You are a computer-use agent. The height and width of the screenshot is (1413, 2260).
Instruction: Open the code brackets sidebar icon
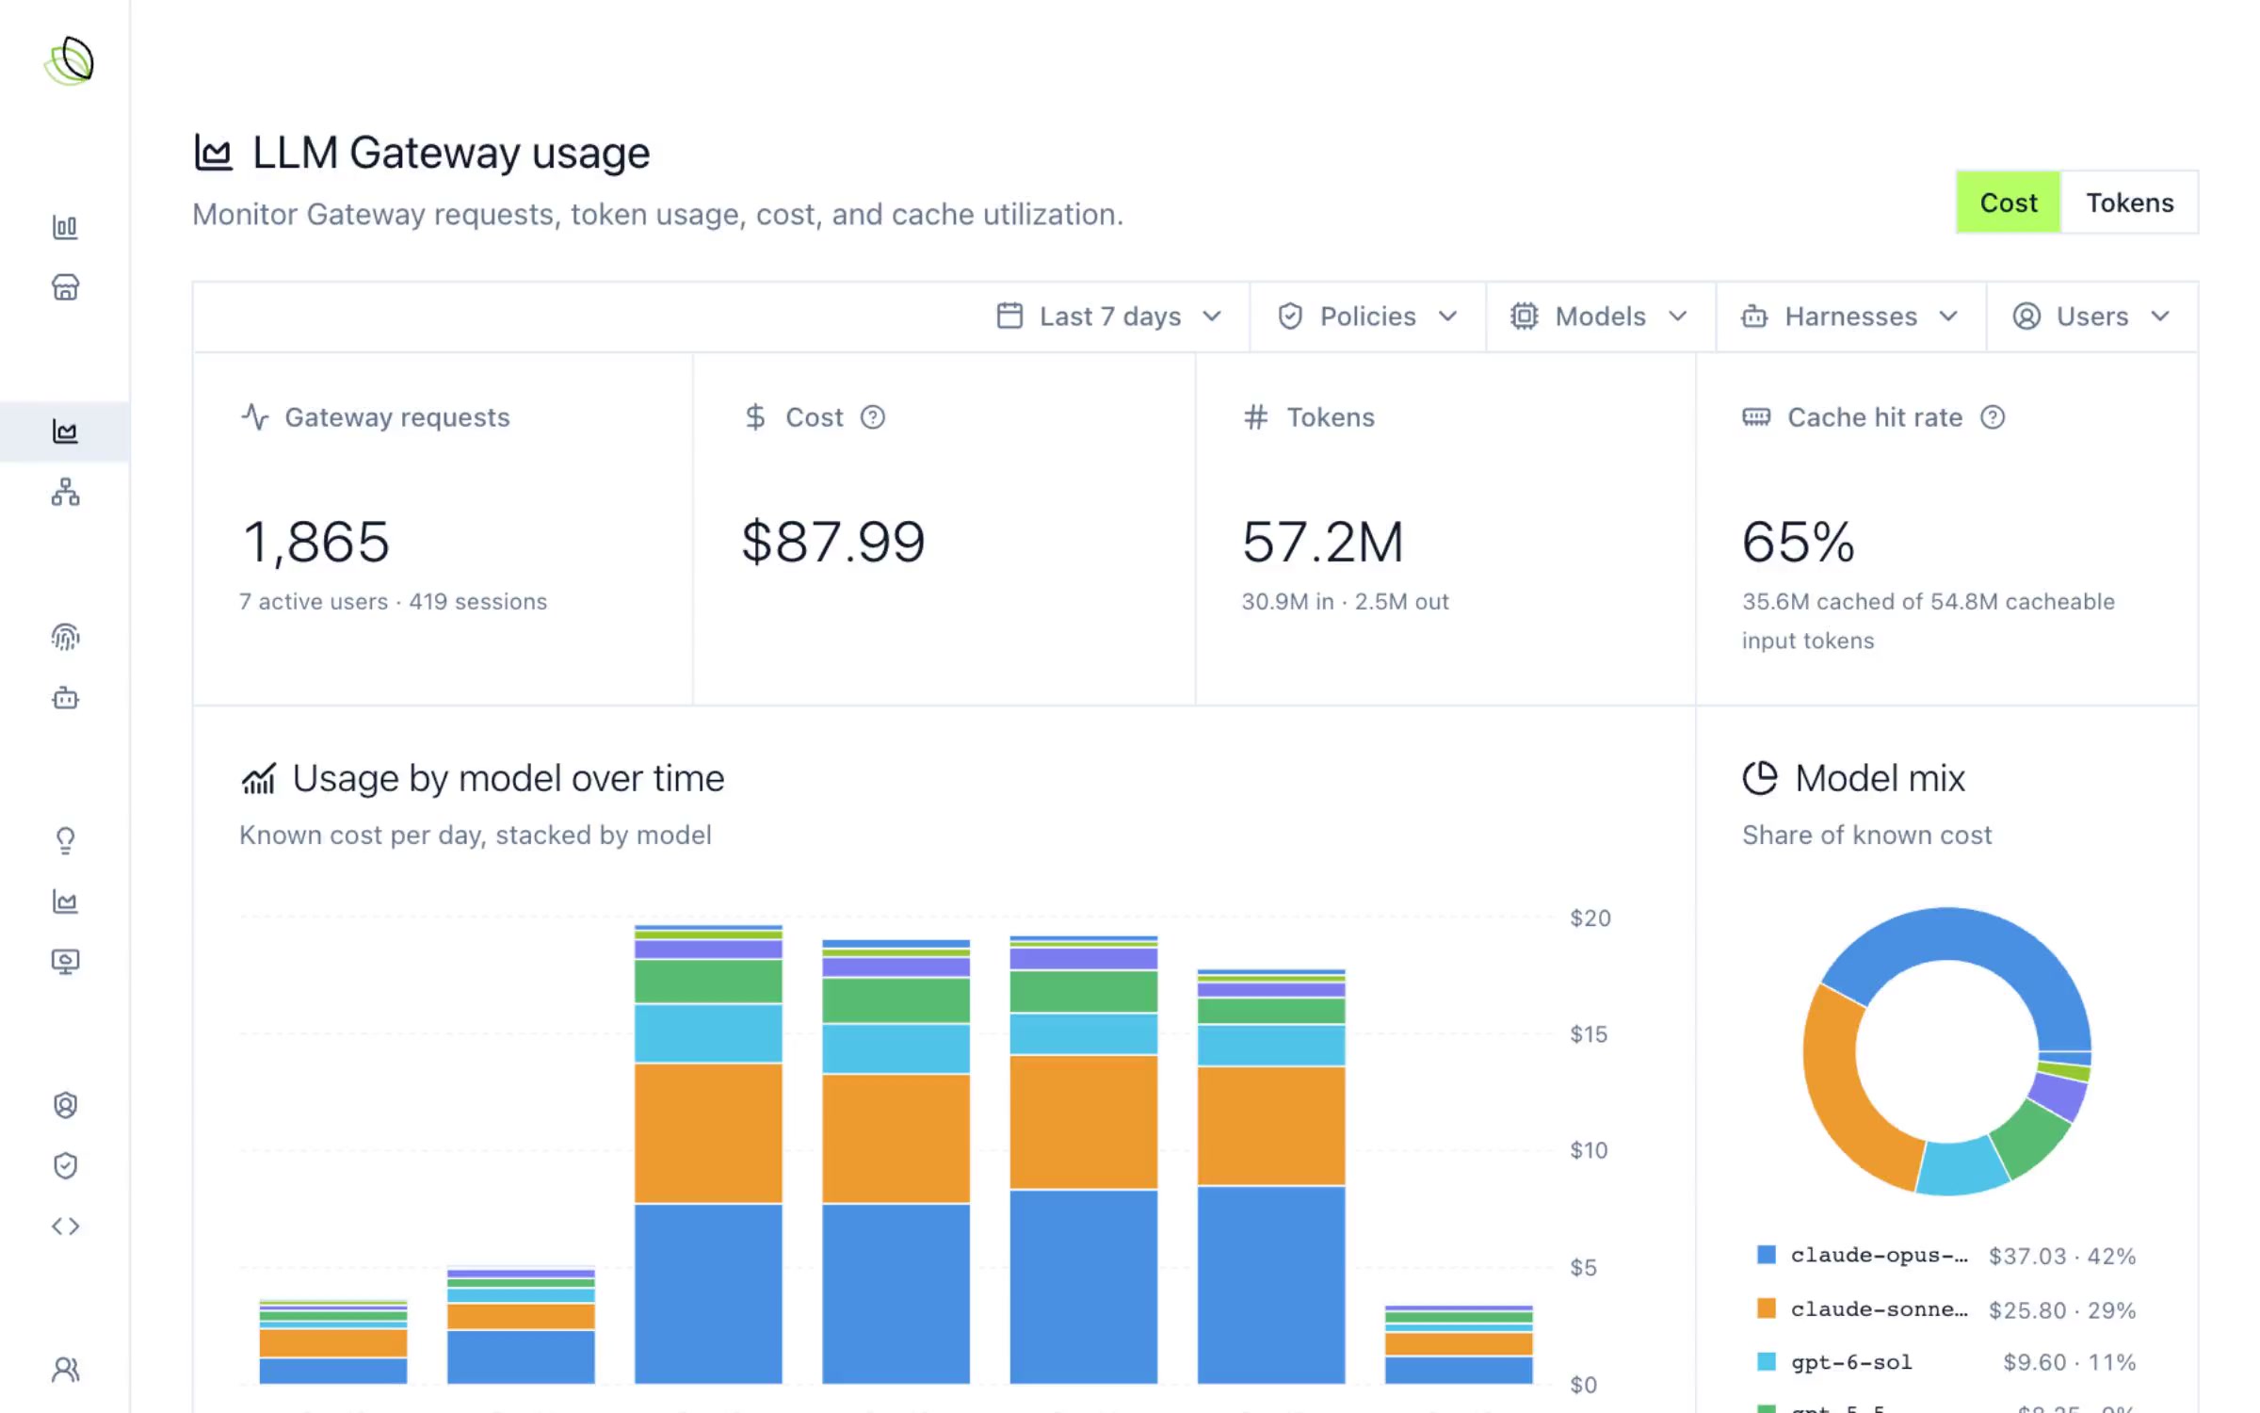(65, 1226)
